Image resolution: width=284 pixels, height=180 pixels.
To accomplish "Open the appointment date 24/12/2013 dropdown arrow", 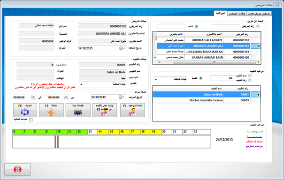I will click(x=124, y=97).
